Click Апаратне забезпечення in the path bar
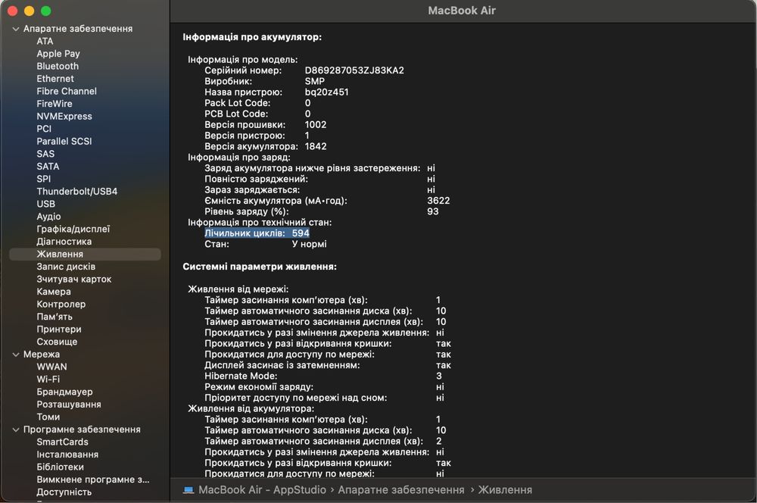This screenshot has height=503, width=757. (400, 490)
